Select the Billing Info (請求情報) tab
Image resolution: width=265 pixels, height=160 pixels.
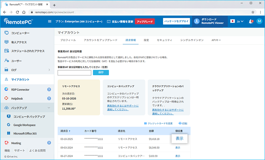(131, 40)
